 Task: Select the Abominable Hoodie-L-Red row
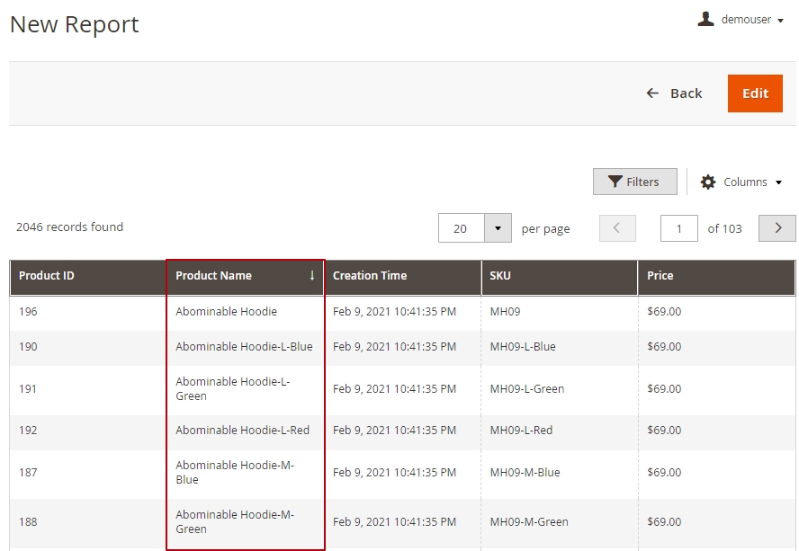click(242, 431)
